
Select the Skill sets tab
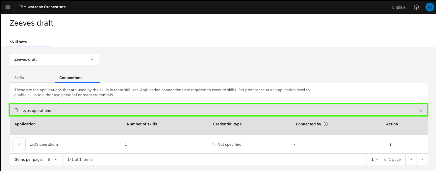tap(18, 42)
